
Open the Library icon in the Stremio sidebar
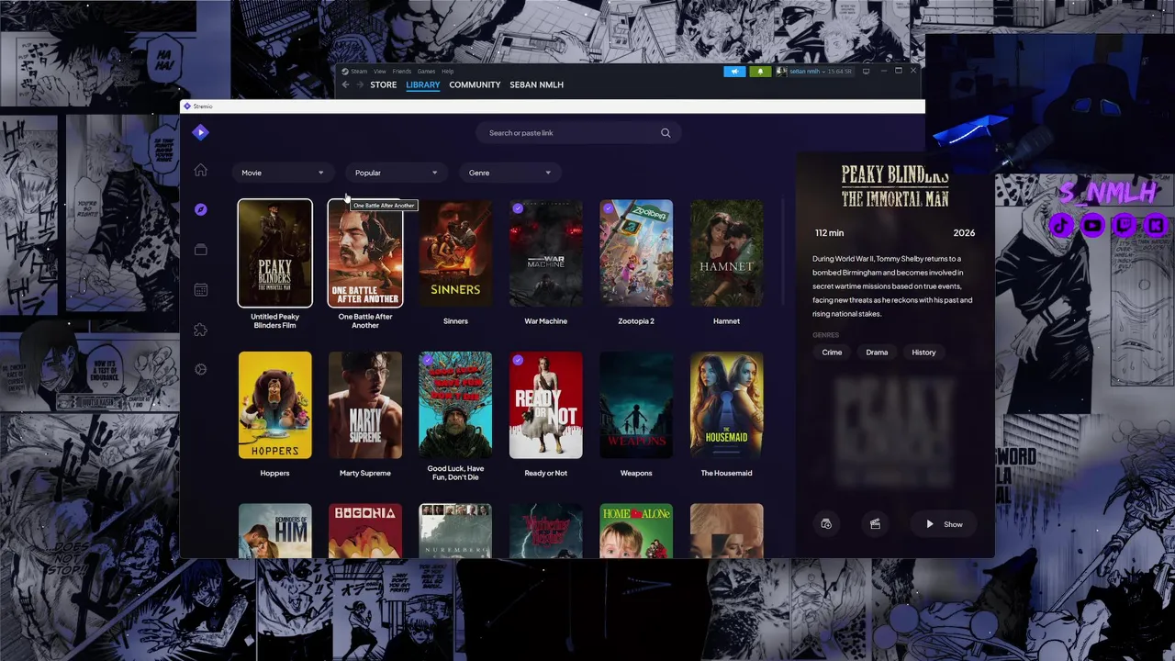coord(200,250)
